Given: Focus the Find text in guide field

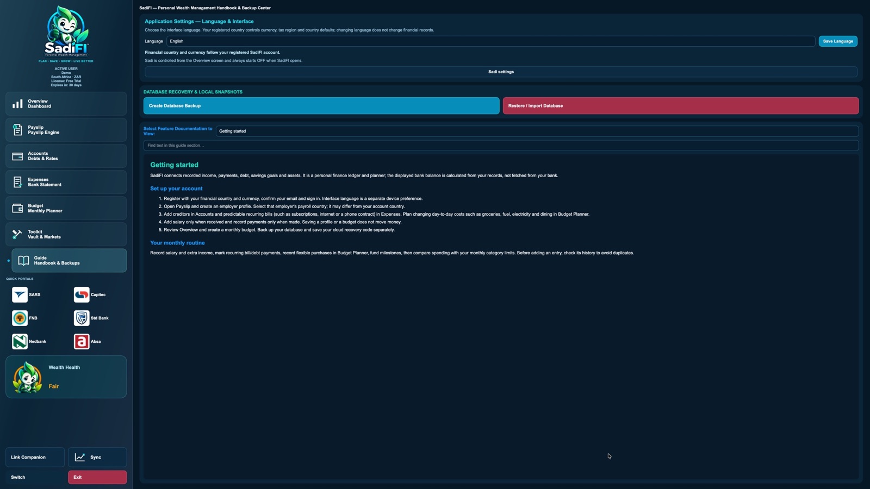Looking at the screenshot, I should click(501, 145).
